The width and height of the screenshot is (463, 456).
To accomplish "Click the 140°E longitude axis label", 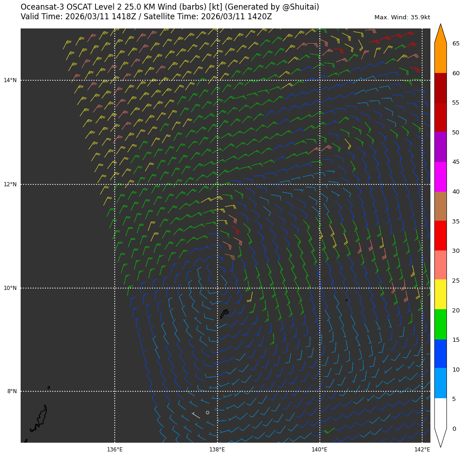I will 320,450.
